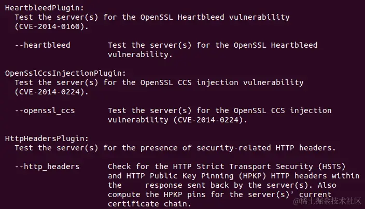The height and width of the screenshot is (209, 365).
Task: Click 'vulnerability (CVE-2014-0224).' in the openssl_ccs description
Action: [177, 120]
